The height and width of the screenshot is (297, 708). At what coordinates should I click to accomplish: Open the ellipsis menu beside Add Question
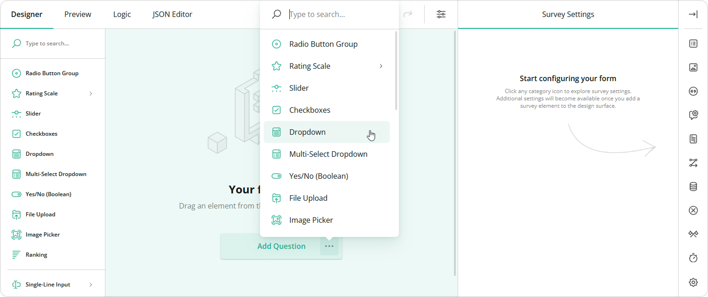329,246
